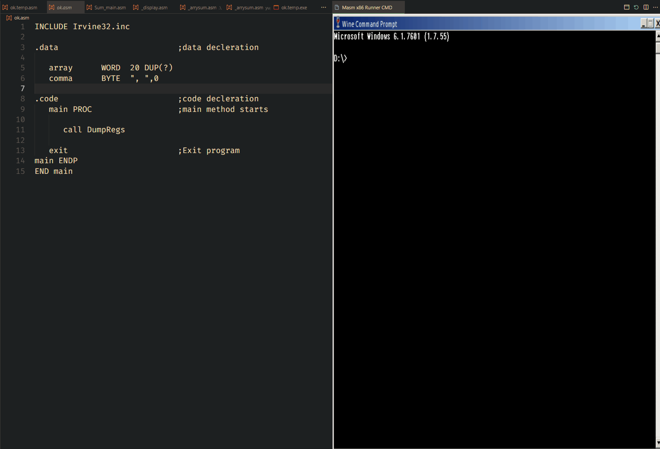Image resolution: width=660 pixels, height=449 pixels.
Task: Switch to the ok.temp.asm editor tab
Action: [x=20, y=8]
